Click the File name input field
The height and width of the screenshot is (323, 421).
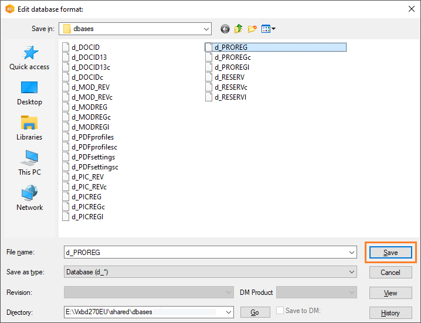point(205,252)
